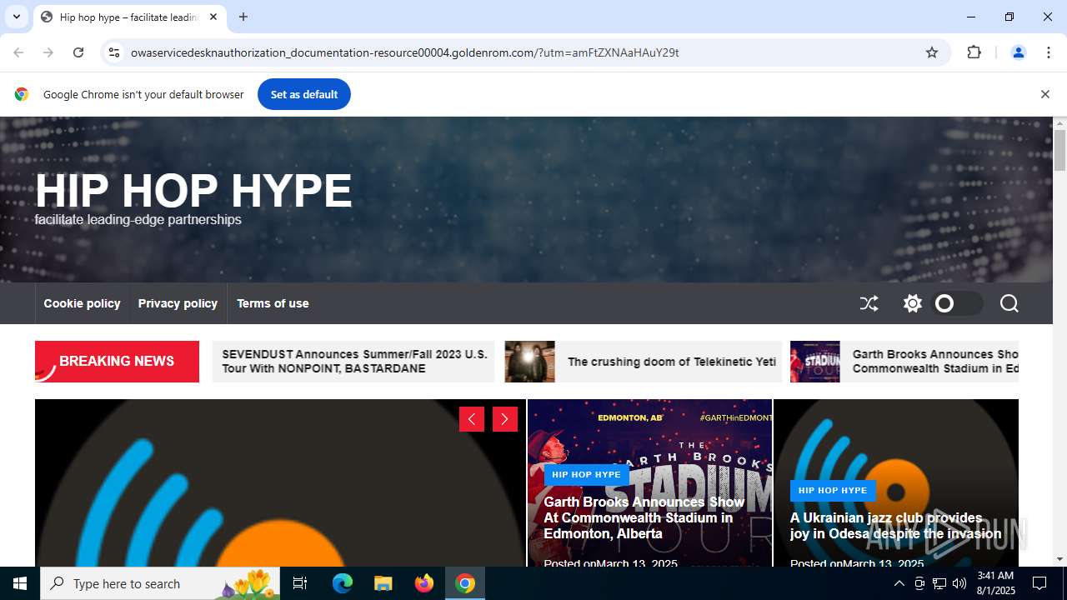Close the Hip hop hype tab
This screenshot has width=1067, height=600.
(213, 17)
